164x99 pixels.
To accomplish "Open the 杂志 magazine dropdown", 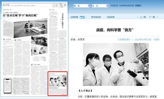I will [100, 6].
